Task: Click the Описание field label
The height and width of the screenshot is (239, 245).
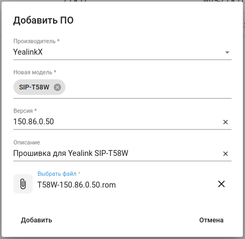Action: point(27,143)
